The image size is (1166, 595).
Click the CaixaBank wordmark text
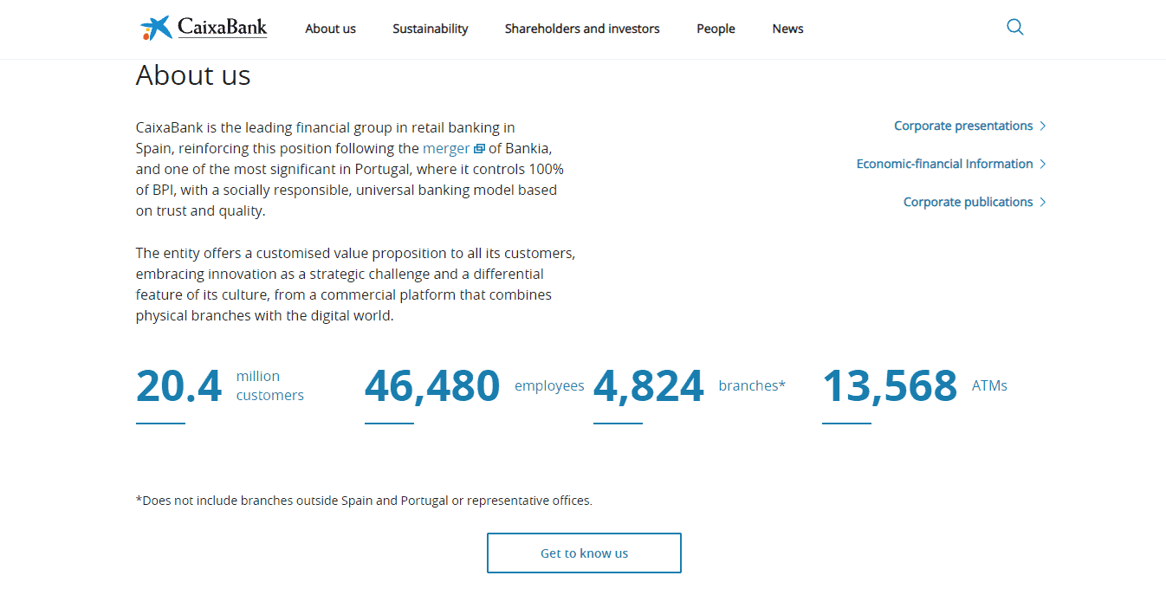point(222,27)
